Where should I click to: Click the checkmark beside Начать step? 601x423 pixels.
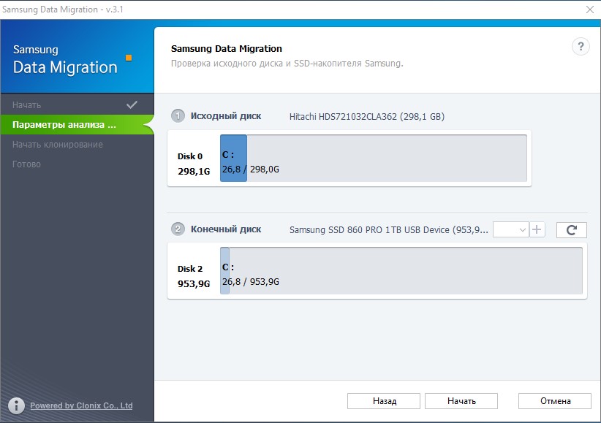(132, 104)
